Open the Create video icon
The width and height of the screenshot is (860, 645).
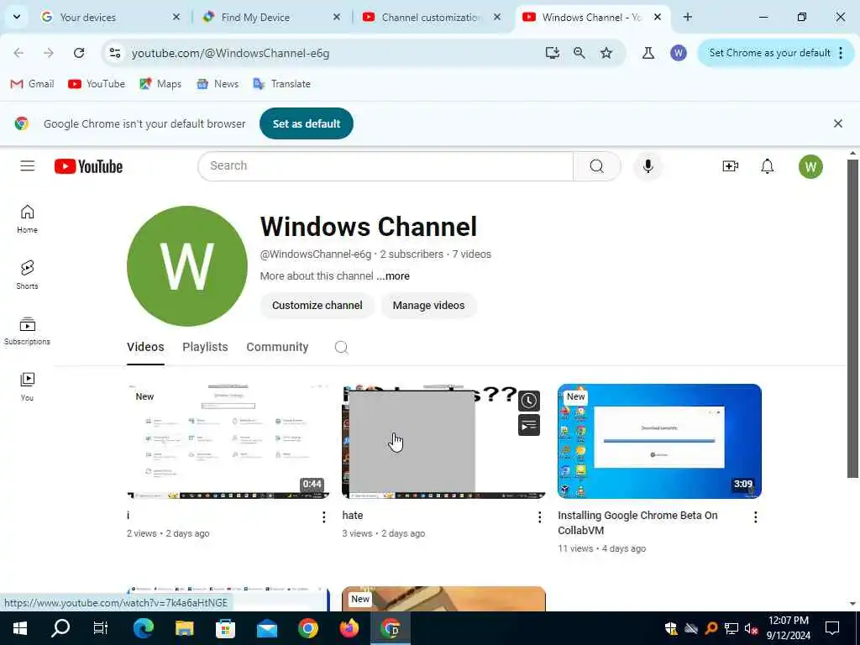coord(730,166)
